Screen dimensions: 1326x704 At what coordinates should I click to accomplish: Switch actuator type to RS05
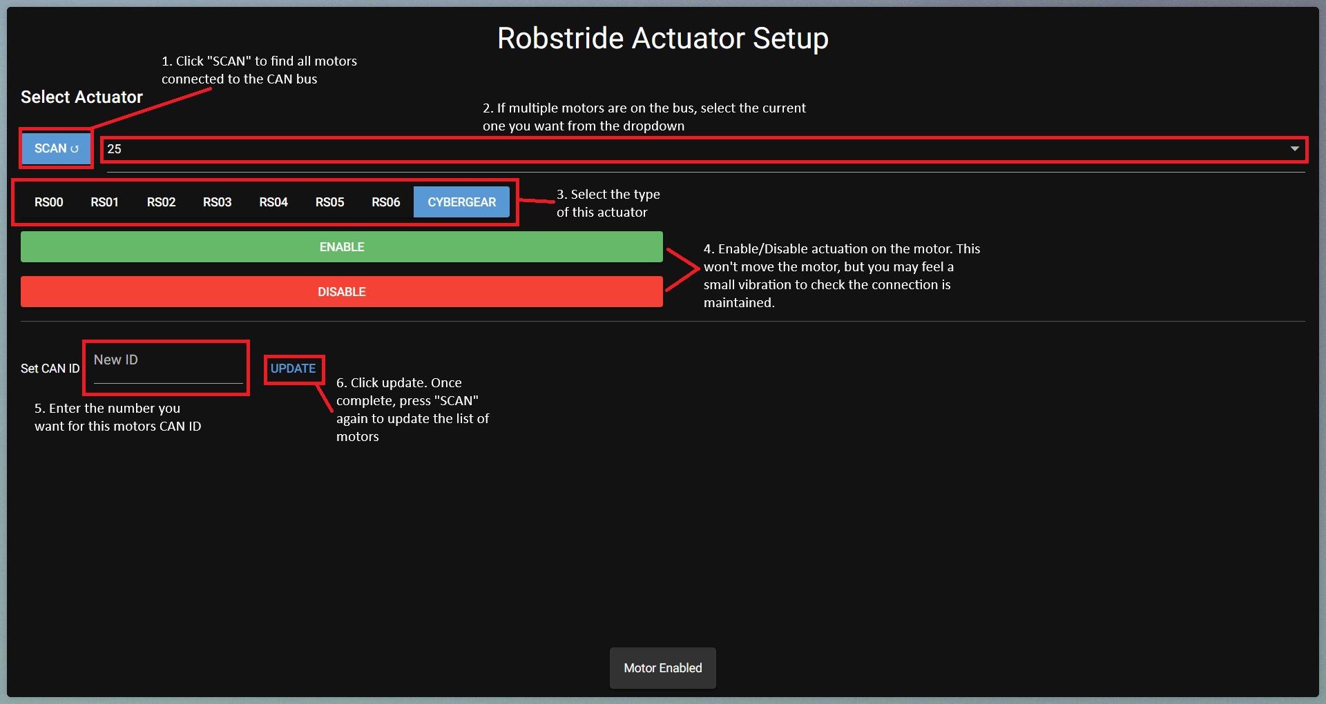click(329, 202)
